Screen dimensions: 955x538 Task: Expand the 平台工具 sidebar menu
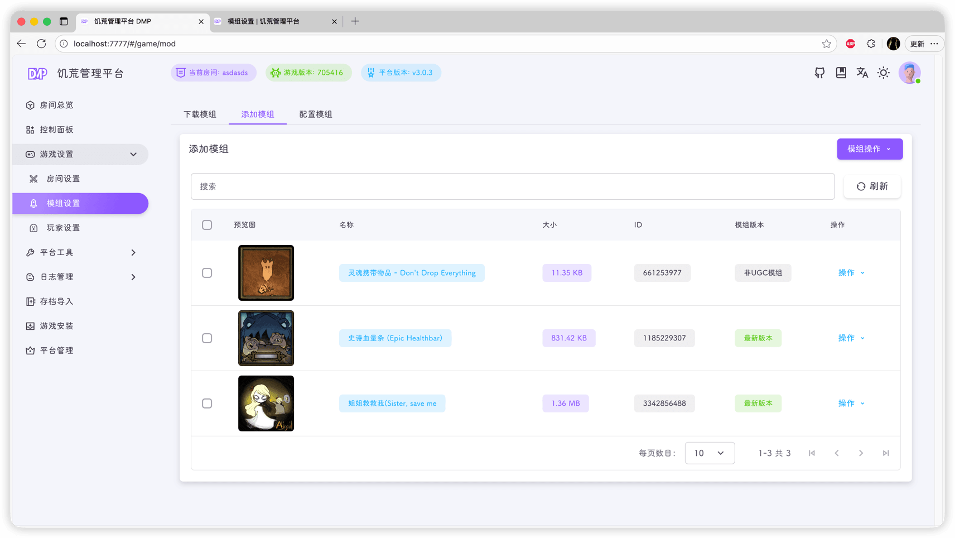(80, 252)
